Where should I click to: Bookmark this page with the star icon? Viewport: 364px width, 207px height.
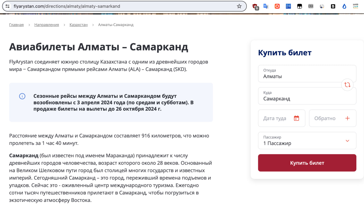tap(239, 6)
